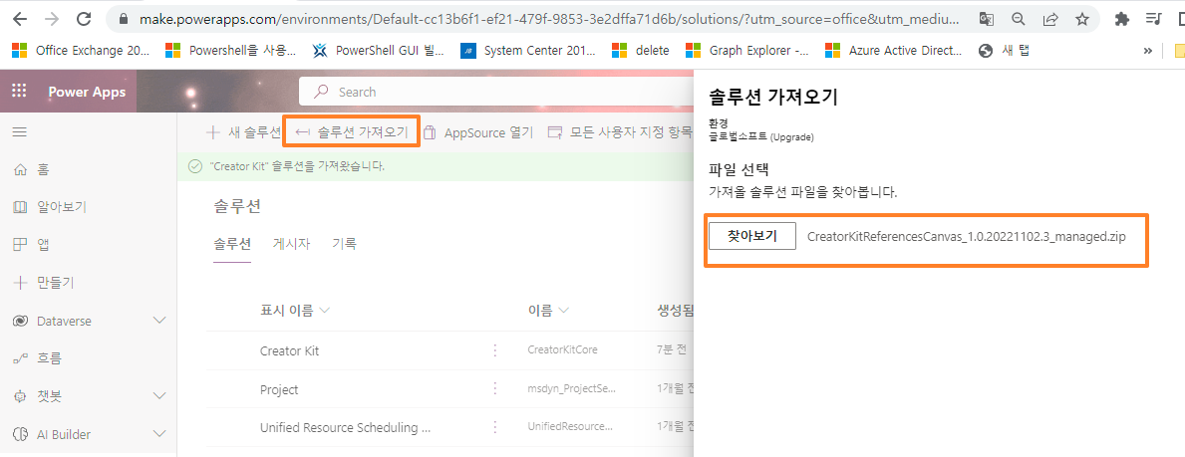Screen dimensions: 1185x457
Task: Open the delete bookmark
Action: pyautogui.click(x=641, y=51)
